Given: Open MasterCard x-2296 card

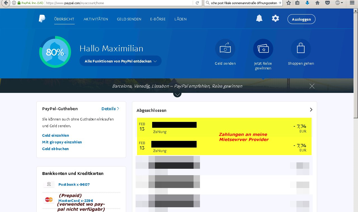Looking at the screenshot, I should tap(76, 201).
